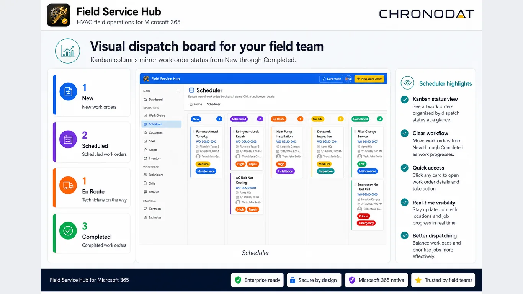Open the Filter Change Service card

pyautogui.click(x=368, y=152)
